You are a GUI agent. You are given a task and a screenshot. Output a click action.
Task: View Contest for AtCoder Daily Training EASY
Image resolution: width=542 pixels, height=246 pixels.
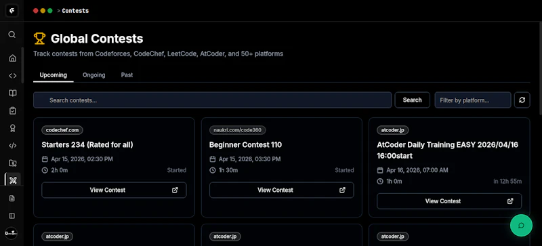(x=449, y=201)
